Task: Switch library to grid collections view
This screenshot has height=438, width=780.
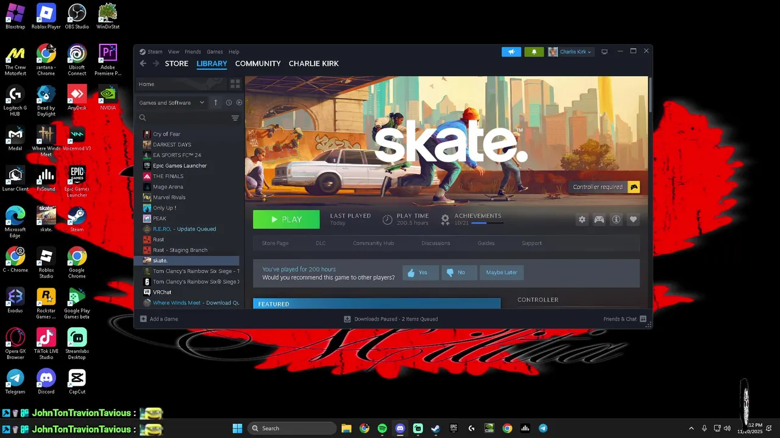Action: tap(235, 84)
